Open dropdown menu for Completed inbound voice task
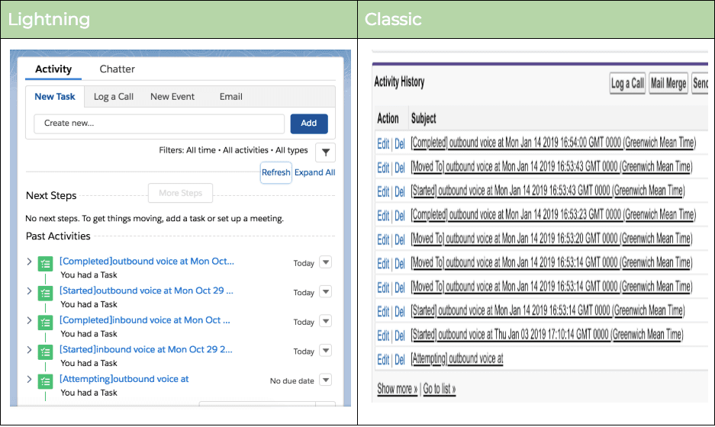The height and width of the screenshot is (427, 715). pos(325,321)
